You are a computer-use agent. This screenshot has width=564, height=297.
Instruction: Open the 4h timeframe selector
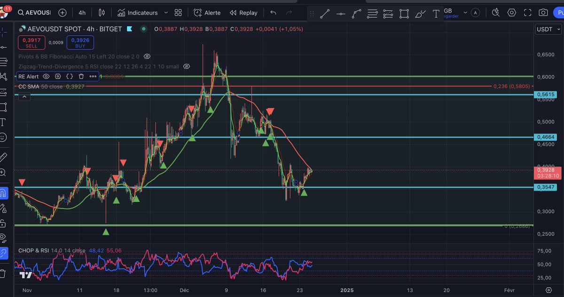82,13
